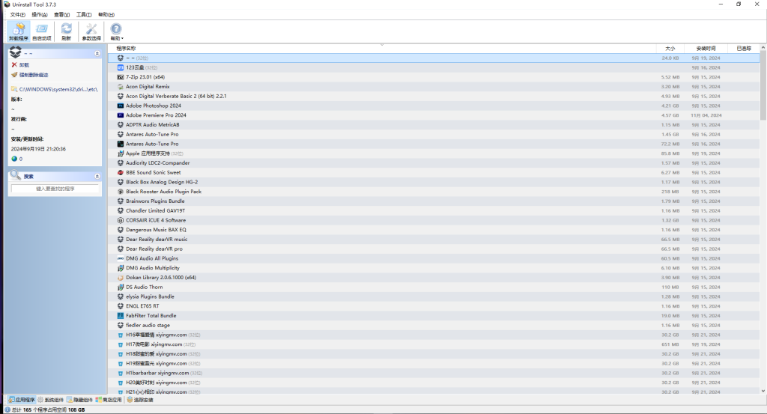Screen dimensions: 767x414
Task: Open the 文件(F) menu
Action: (18, 15)
